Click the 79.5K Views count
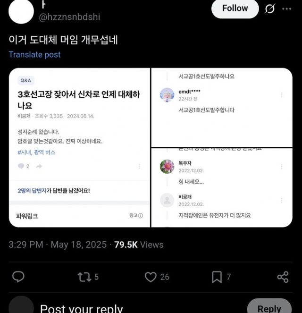Viewport: 302px width, 313px height. pyautogui.click(x=139, y=245)
